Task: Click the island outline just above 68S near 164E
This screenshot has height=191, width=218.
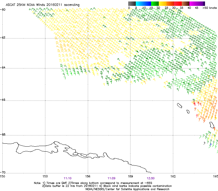Action: 212,125
